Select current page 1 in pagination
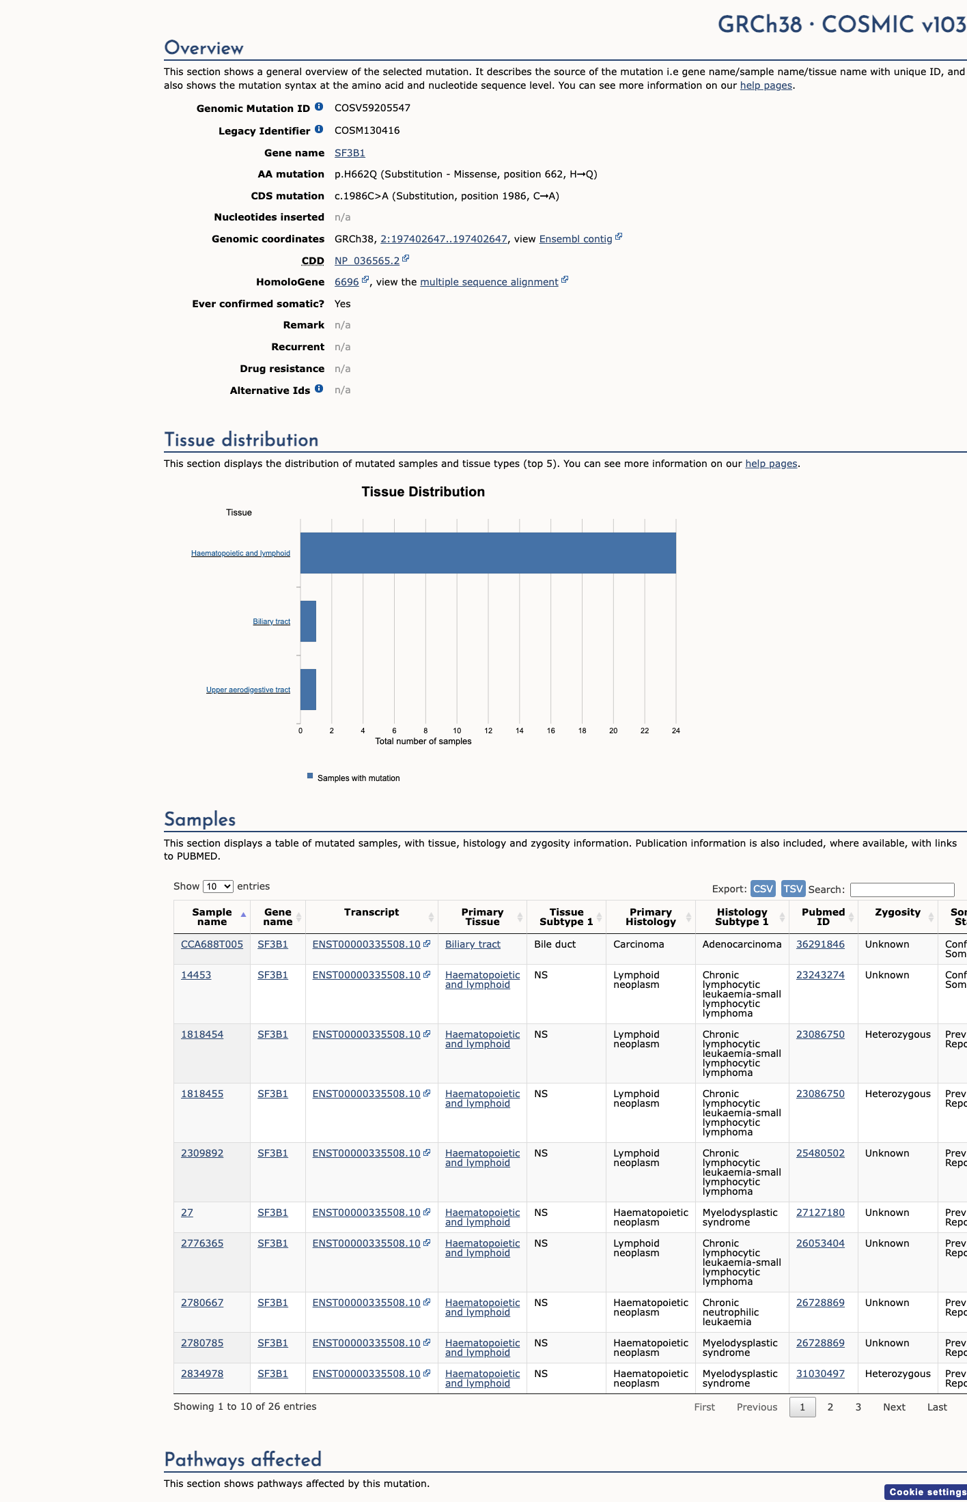 coord(802,1407)
